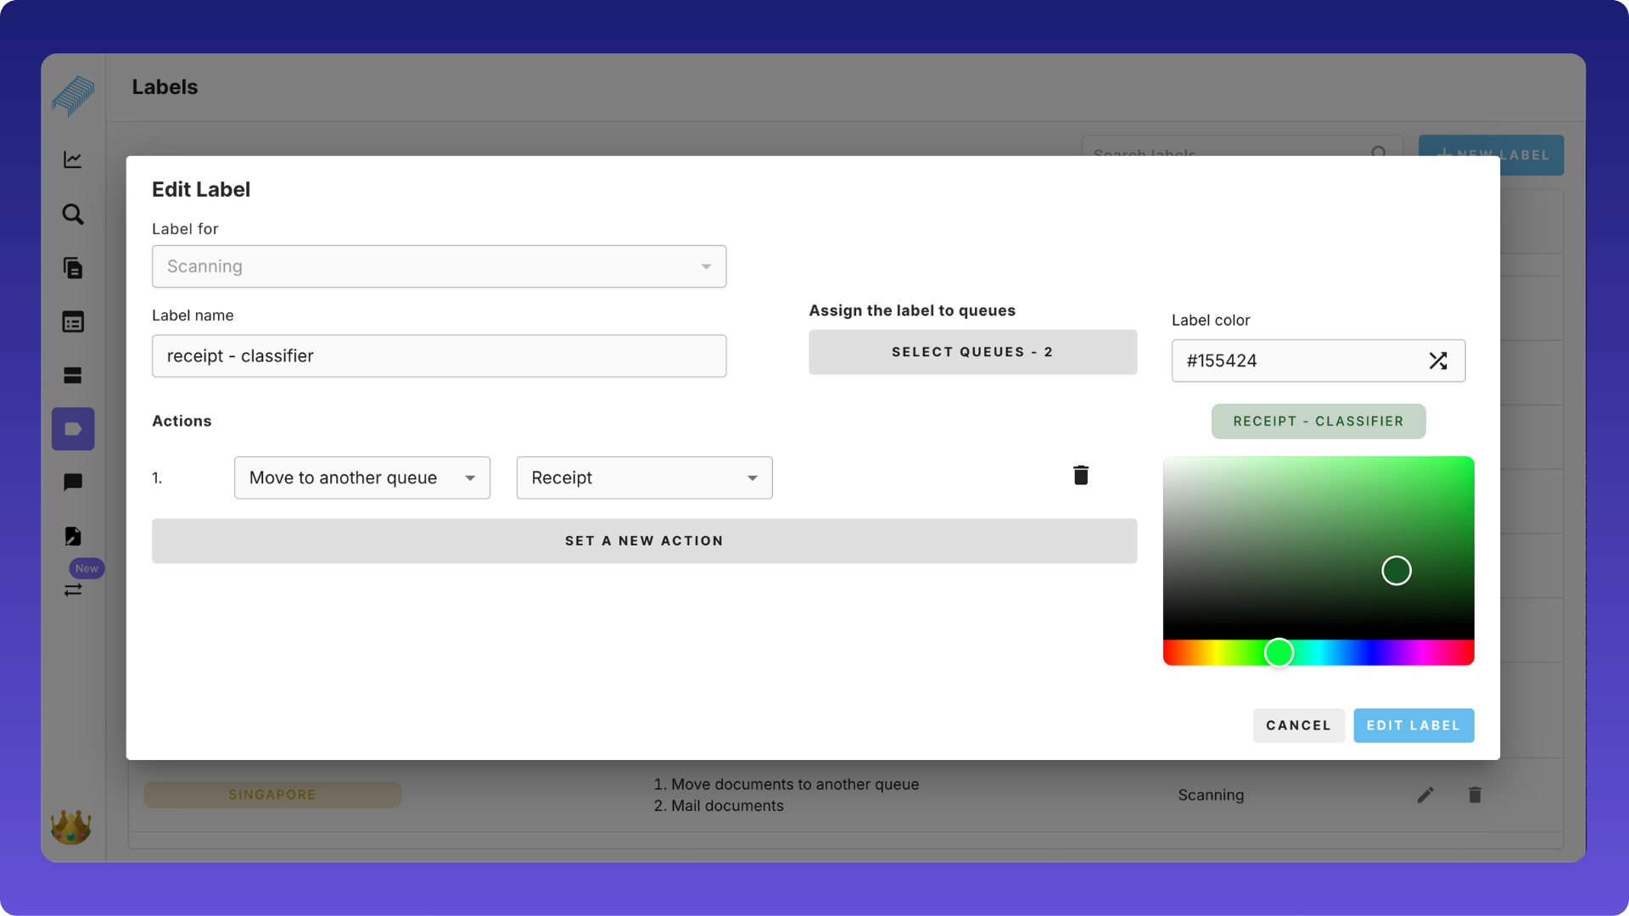Viewport: 1629px width, 916px height.
Task: Click the Label name input field
Action: (439, 356)
